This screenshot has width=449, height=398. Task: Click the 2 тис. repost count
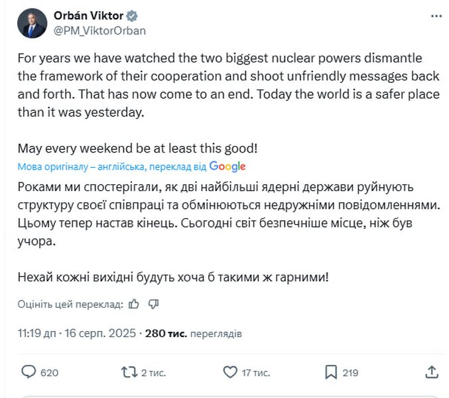153,373
